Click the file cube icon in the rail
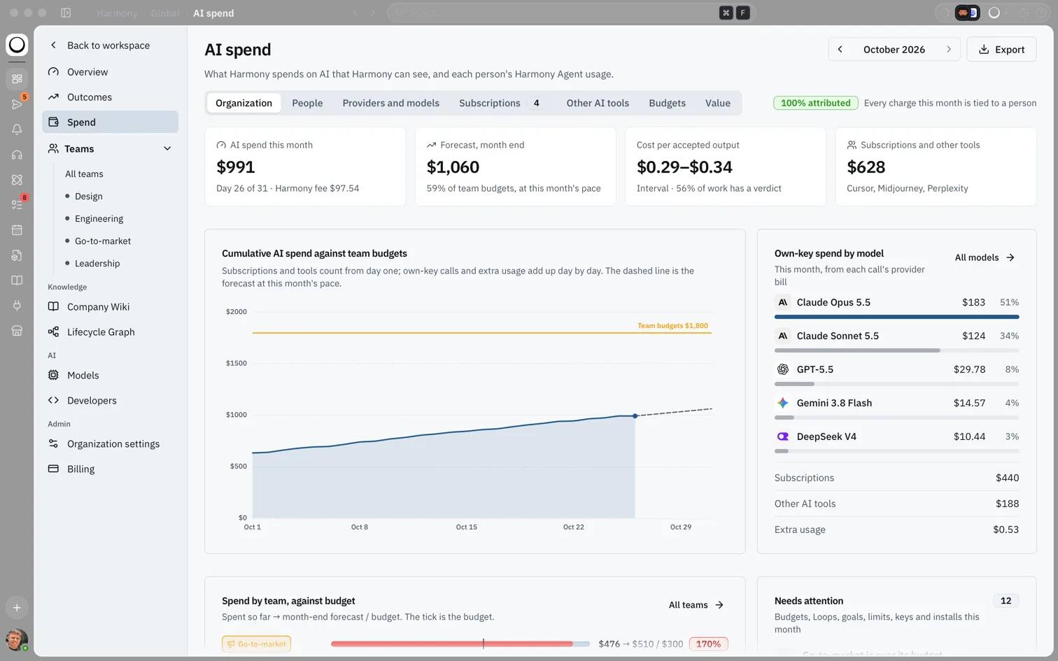Viewport: 1058px width, 661px height. pos(17,255)
